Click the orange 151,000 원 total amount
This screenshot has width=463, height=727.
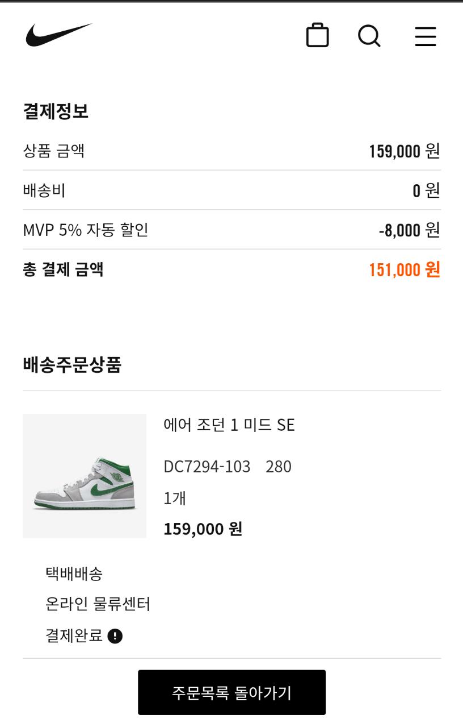(x=404, y=269)
